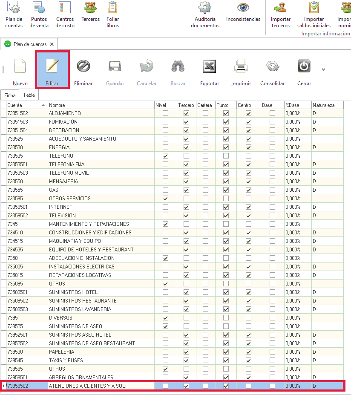The height and width of the screenshot is (395, 351).
Task: Toggle Centro checkbox for the ENERGIA row
Action: click(x=248, y=147)
